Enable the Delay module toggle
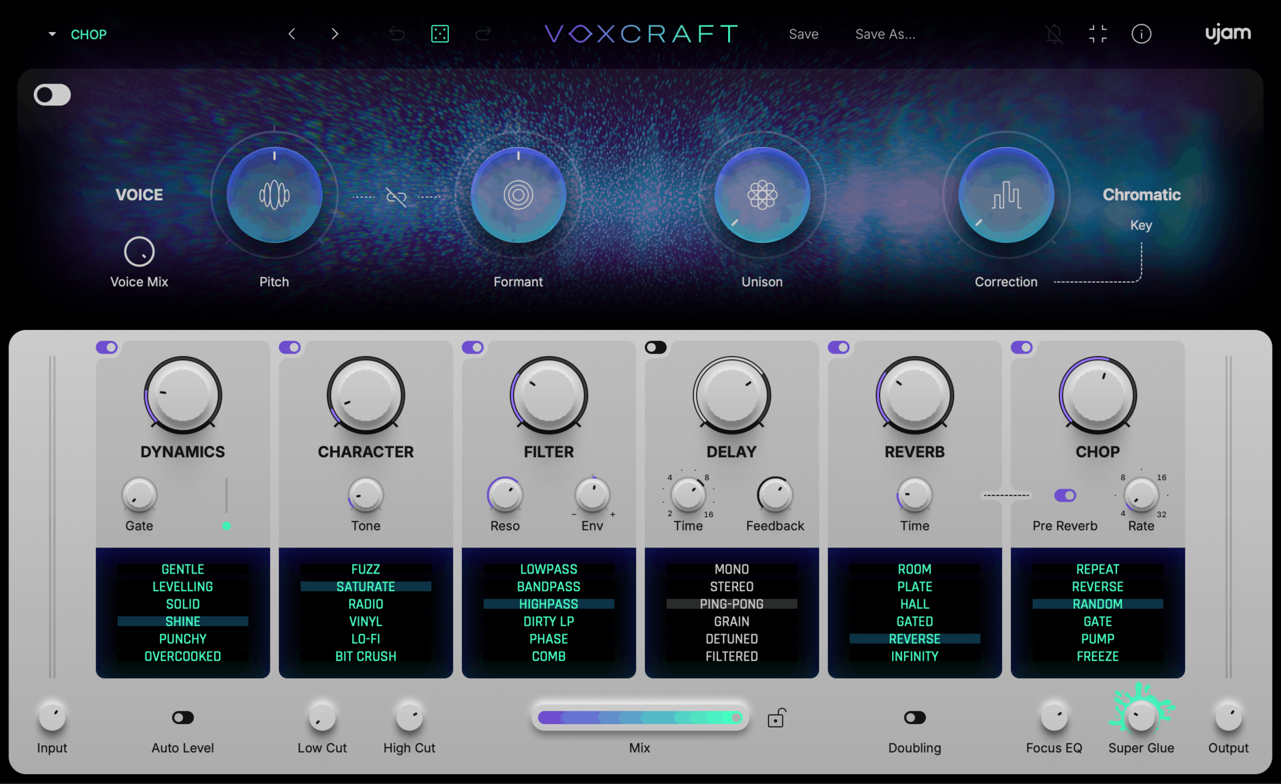 [x=656, y=347]
